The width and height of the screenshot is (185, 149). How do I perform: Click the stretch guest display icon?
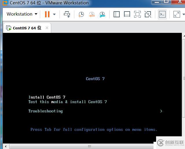pyautogui.click(x=177, y=14)
